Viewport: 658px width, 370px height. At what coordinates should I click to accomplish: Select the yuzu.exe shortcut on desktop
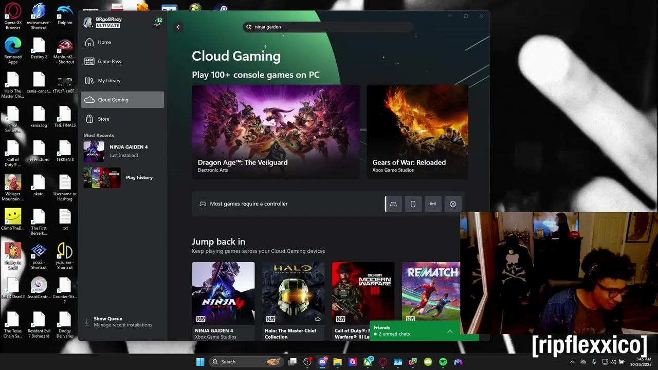[65, 256]
